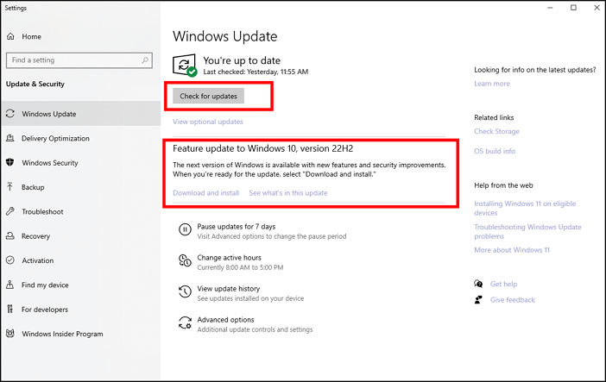
Task: Click the Windows Update sync arrows sidebar icon
Action: [x=10, y=114]
